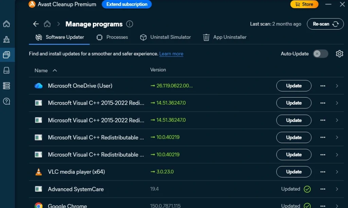Click the Advanced SystemCare program icon
The width and height of the screenshot is (348, 208).
point(38,189)
